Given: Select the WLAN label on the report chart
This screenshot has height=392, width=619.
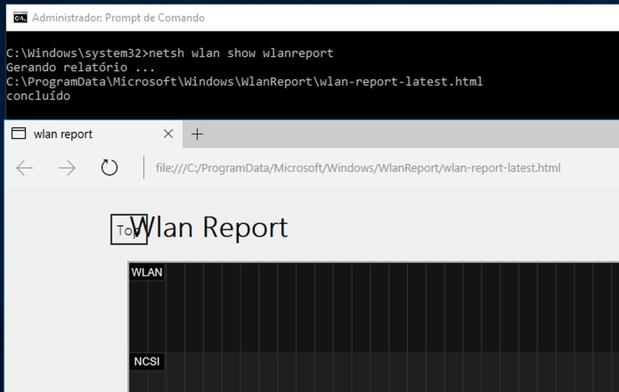Looking at the screenshot, I should point(147,272).
